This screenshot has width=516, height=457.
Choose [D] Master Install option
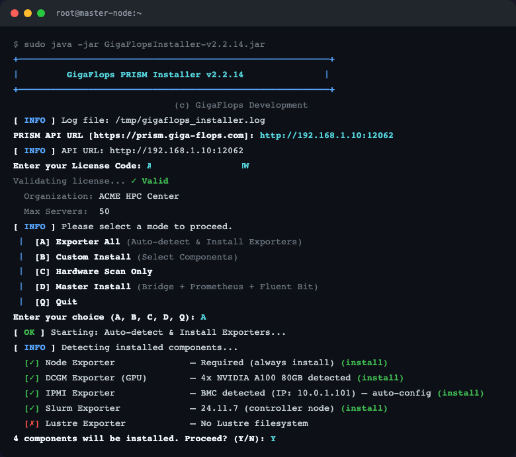83,287
